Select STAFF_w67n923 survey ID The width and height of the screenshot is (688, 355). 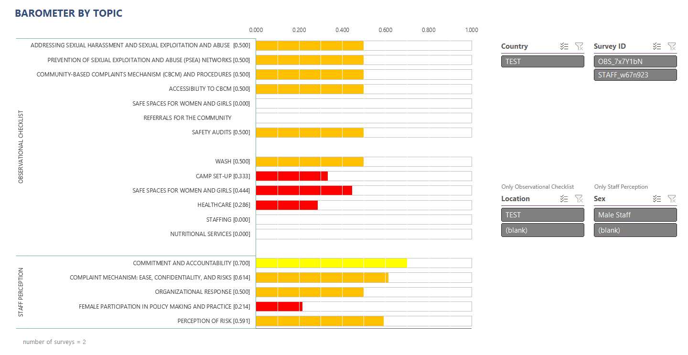[635, 75]
